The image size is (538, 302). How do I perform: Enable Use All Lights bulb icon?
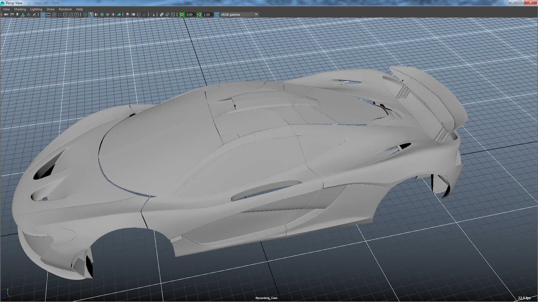[113, 15]
